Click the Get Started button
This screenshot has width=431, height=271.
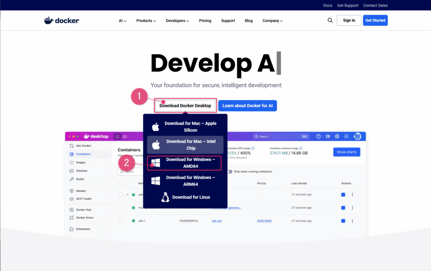[x=375, y=20]
